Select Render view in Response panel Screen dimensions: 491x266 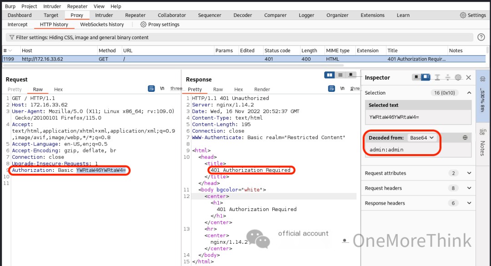tap(262, 89)
